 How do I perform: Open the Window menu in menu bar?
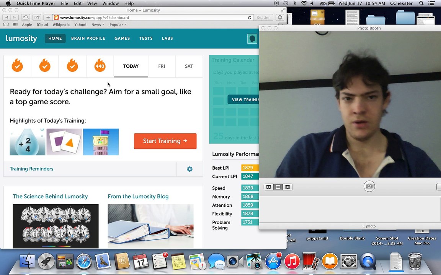click(110, 3)
